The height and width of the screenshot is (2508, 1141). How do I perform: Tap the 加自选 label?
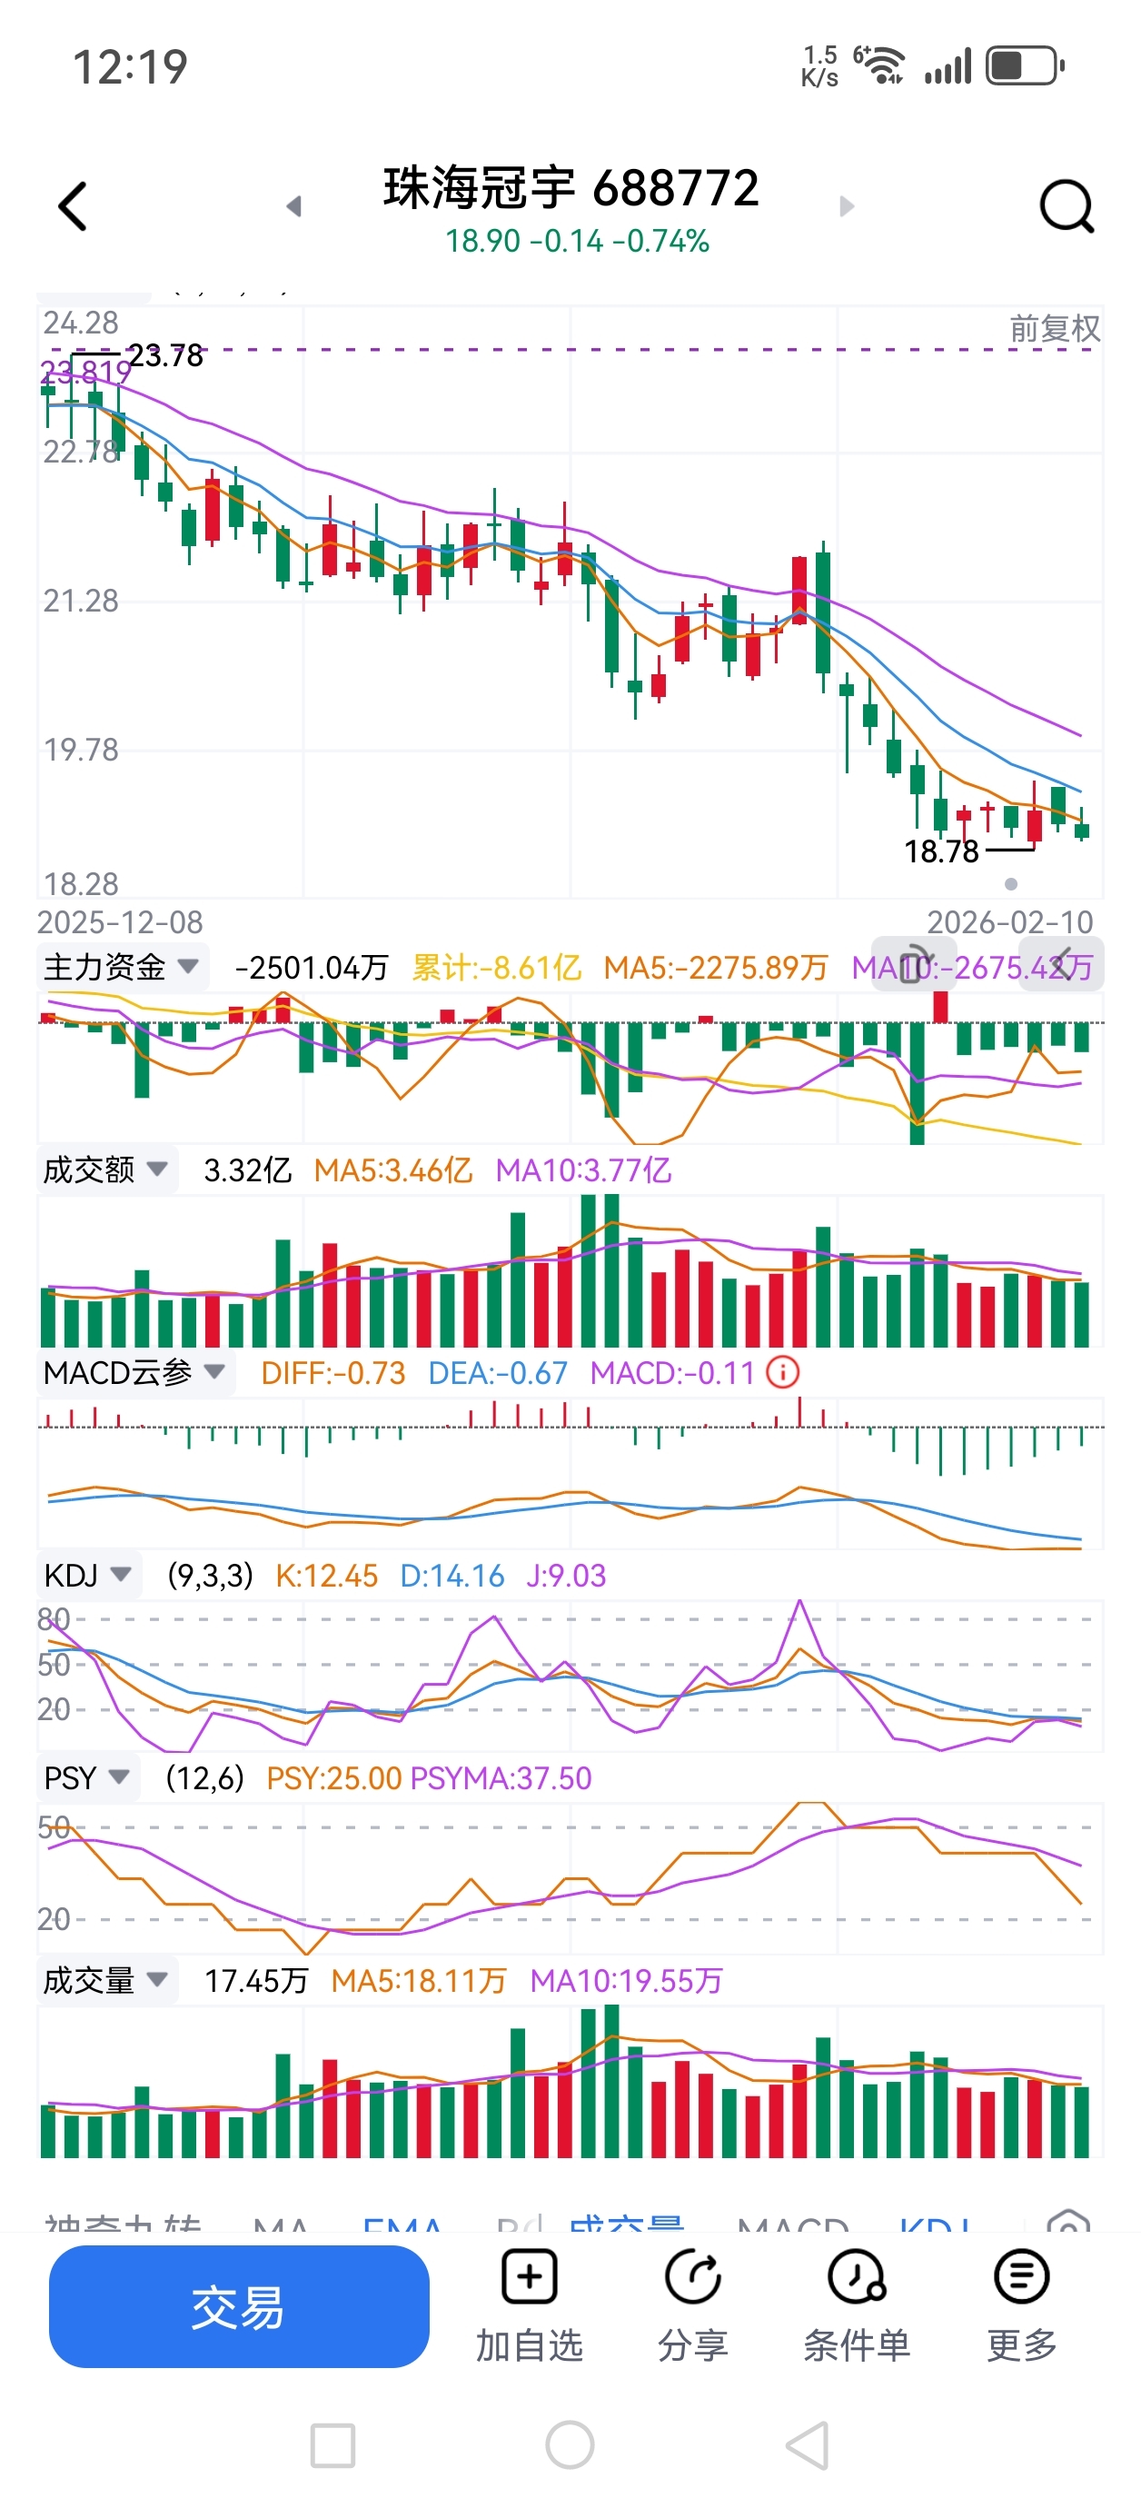[529, 2346]
